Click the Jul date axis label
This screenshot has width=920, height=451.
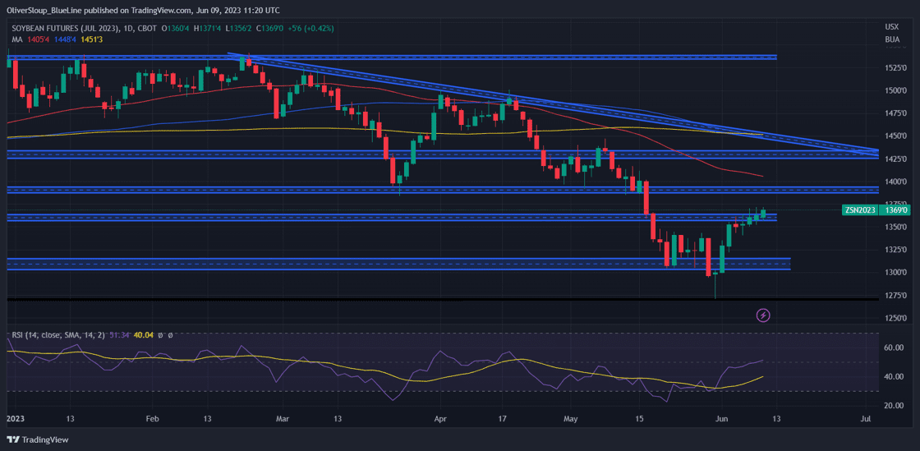click(865, 419)
